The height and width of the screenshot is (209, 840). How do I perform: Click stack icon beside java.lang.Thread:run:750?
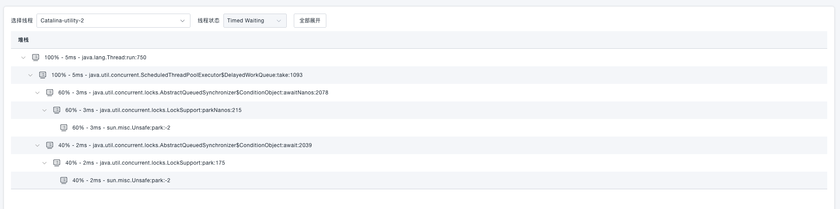[x=36, y=58]
